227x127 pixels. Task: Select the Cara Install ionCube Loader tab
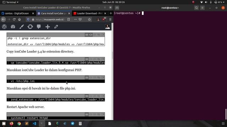coord(54,13)
